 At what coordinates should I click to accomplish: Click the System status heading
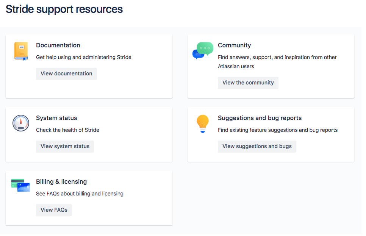point(56,118)
